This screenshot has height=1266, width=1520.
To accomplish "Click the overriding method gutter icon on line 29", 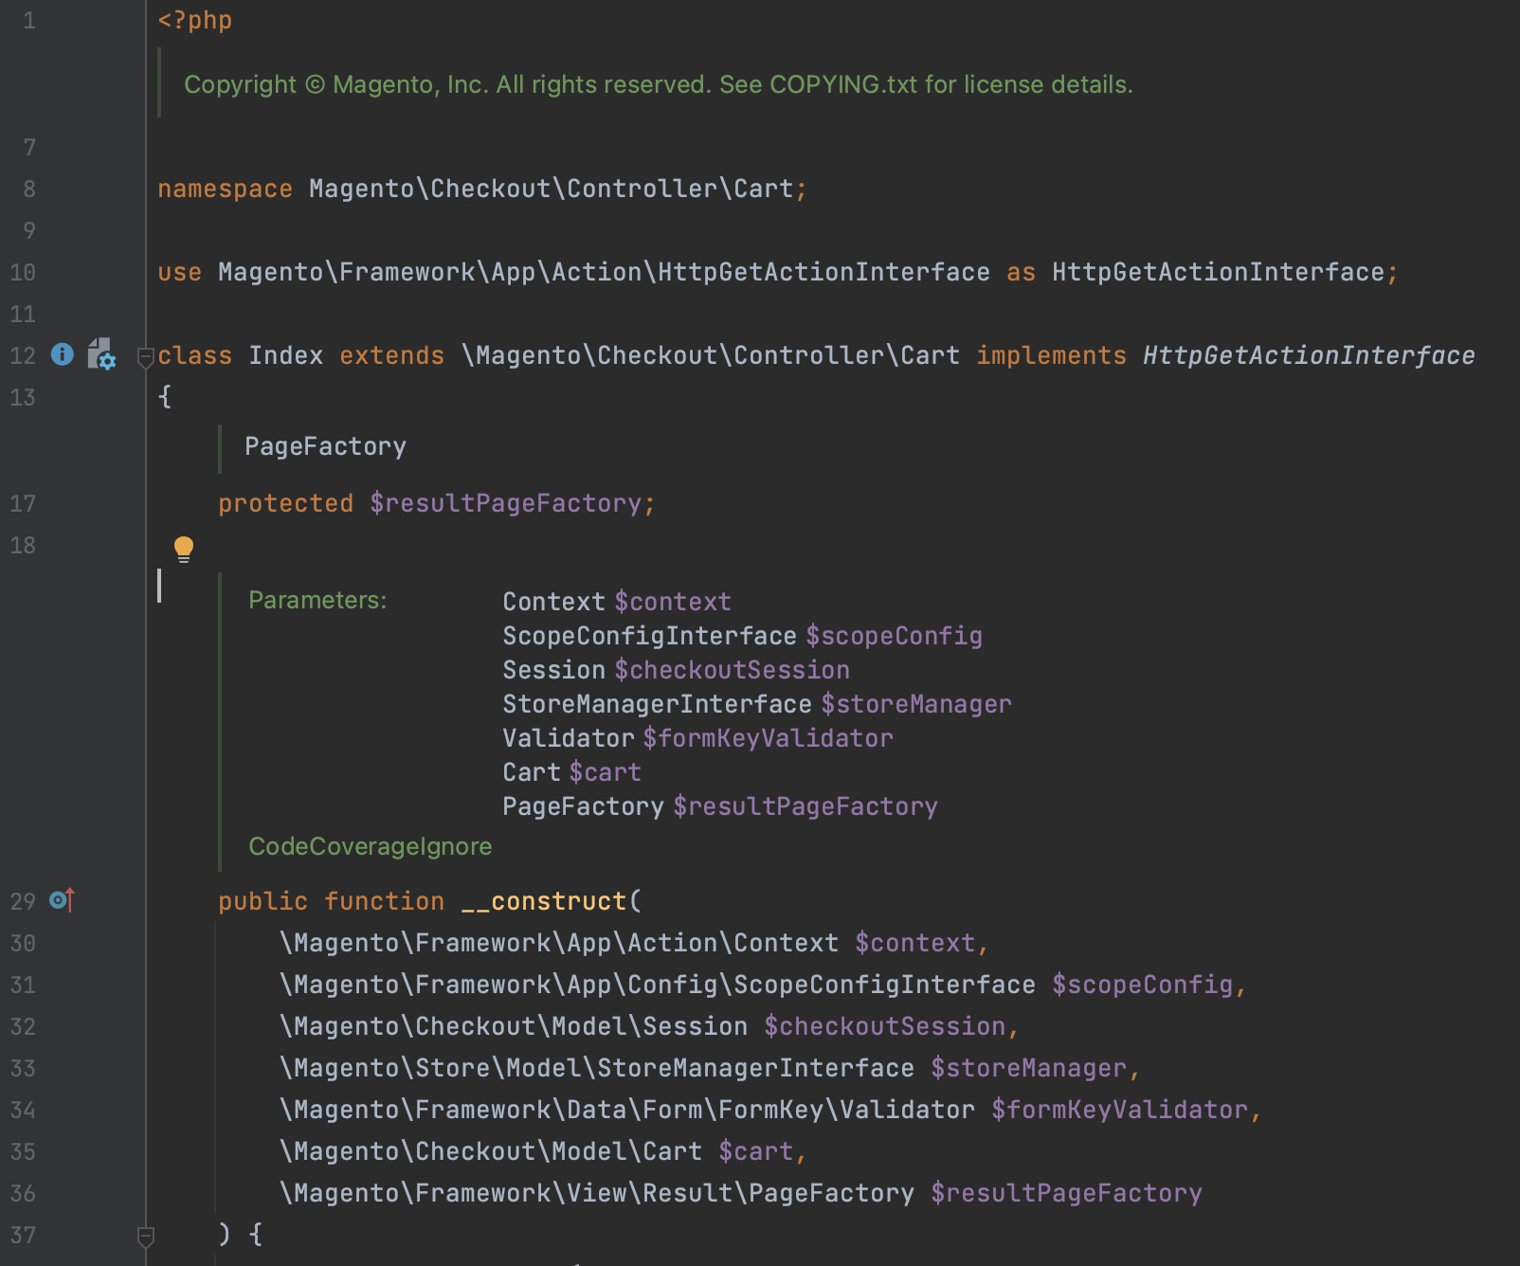I will tap(62, 900).
